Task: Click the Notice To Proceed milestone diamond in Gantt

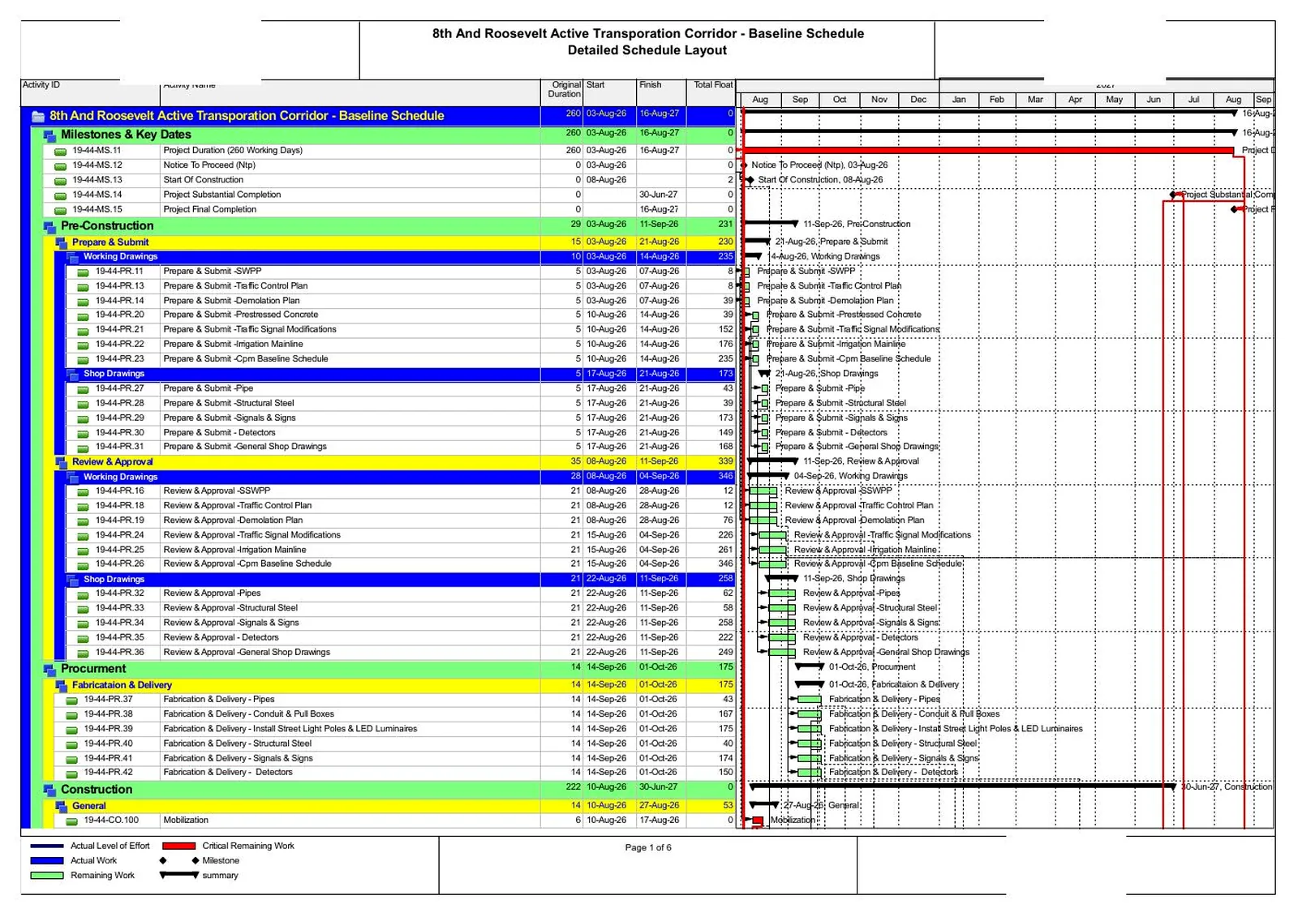Action: [745, 165]
